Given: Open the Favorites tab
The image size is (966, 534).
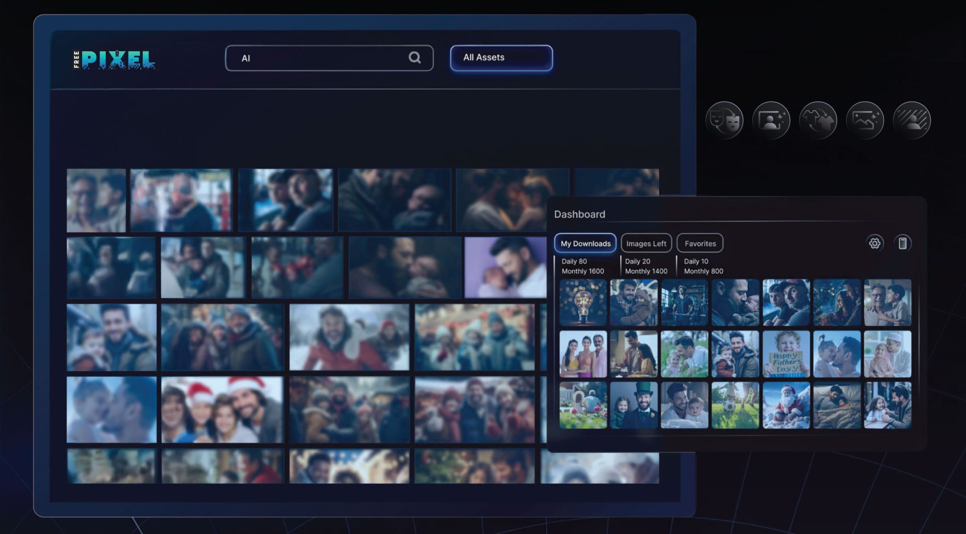Looking at the screenshot, I should pos(700,243).
